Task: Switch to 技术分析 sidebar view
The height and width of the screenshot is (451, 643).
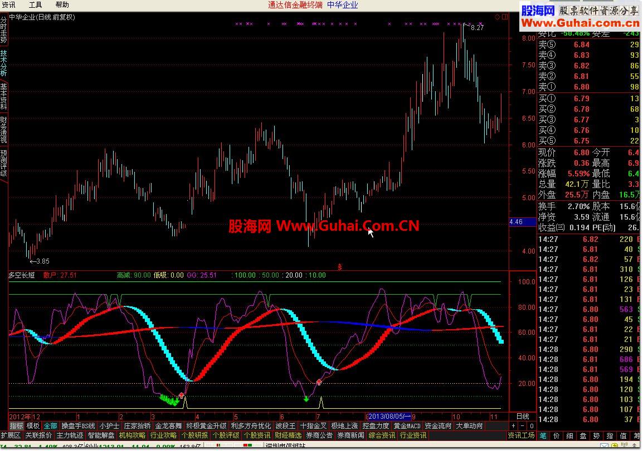Action: 4,63
